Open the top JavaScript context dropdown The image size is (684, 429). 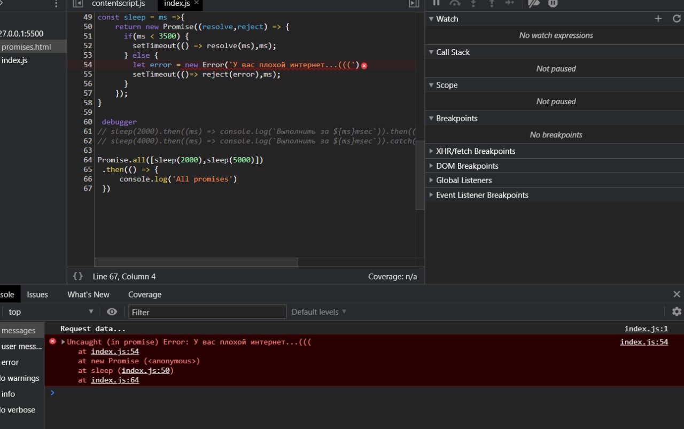coord(51,311)
